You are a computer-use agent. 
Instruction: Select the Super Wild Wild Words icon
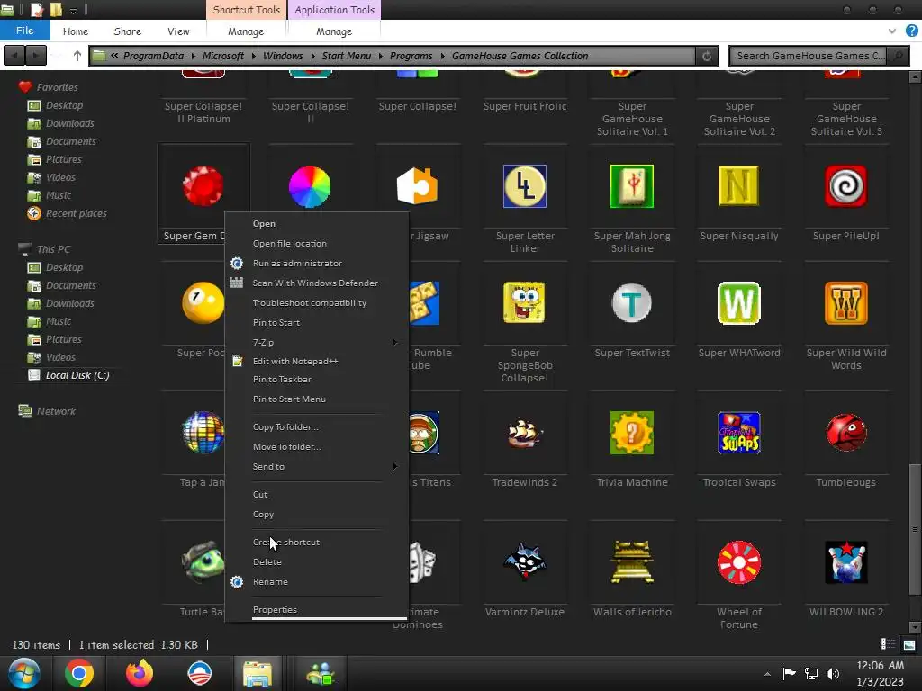(846, 302)
